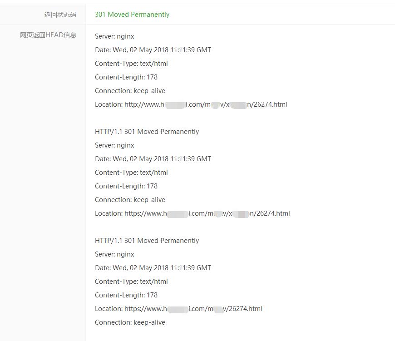
Task: Click the https Location URL with xn/26274.html
Action: [207, 213]
